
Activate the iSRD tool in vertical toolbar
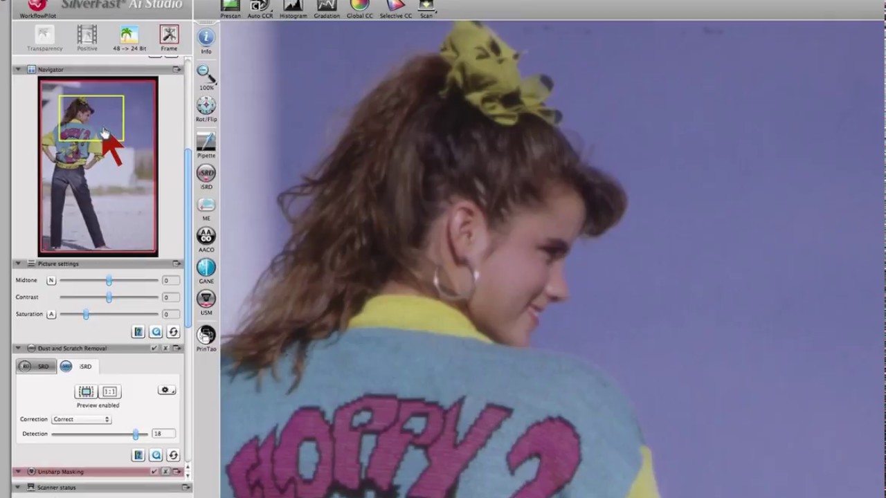point(206,176)
